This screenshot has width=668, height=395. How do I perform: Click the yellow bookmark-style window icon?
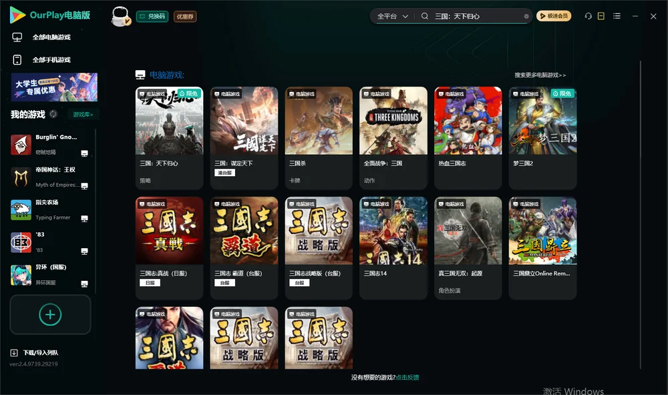click(x=601, y=16)
